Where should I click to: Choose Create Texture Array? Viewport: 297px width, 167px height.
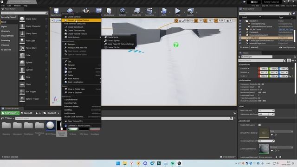coord(82,31)
